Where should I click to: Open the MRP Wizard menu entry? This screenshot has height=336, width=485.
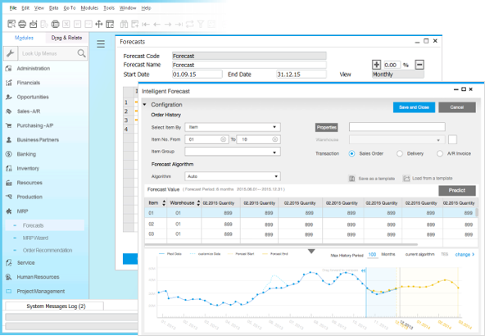(35, 238)
